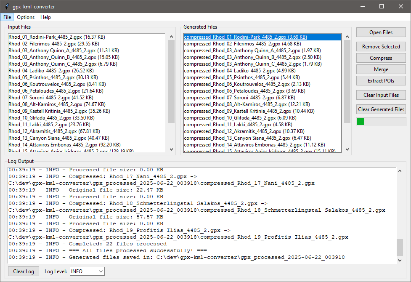This screenshot has height=282, width=411.
Task: Select Rhod_06_Koutrouvelos_4485_2.gpx input file
Action: point(87,84)
